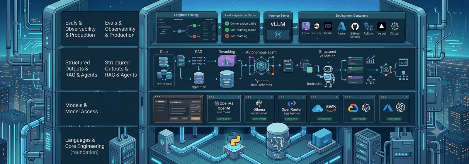Click the Google Cloud card connection button
This screenshot has height=164, width=469.
click(359, 119)
